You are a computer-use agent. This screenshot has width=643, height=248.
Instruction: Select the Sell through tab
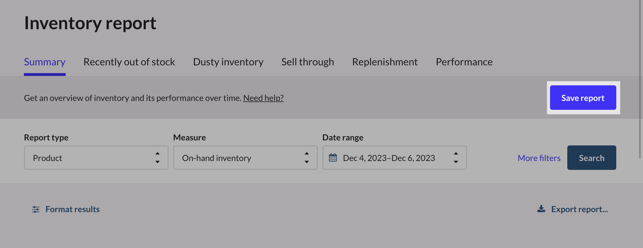tap(308, 62)
